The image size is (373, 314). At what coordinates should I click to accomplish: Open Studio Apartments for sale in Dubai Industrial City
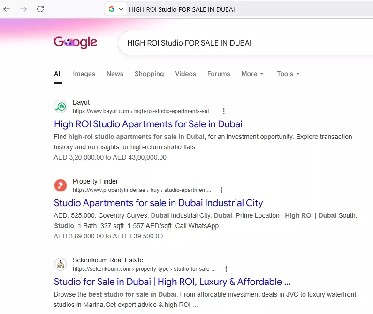(158, 203)
